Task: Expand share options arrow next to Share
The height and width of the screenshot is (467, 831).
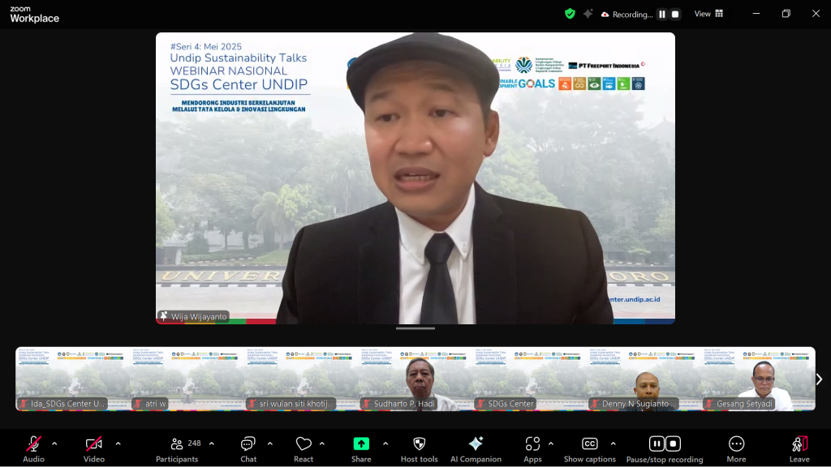Action: click(x=385, y=443)
